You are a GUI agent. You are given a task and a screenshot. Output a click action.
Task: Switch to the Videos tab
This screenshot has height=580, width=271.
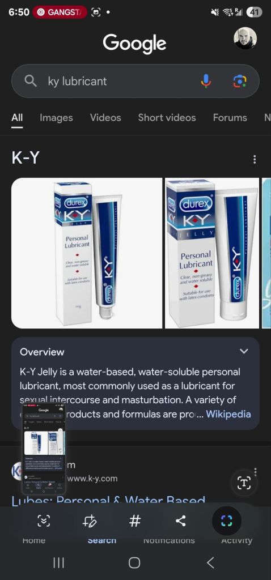pyautogui.click(x=105, y=118)
